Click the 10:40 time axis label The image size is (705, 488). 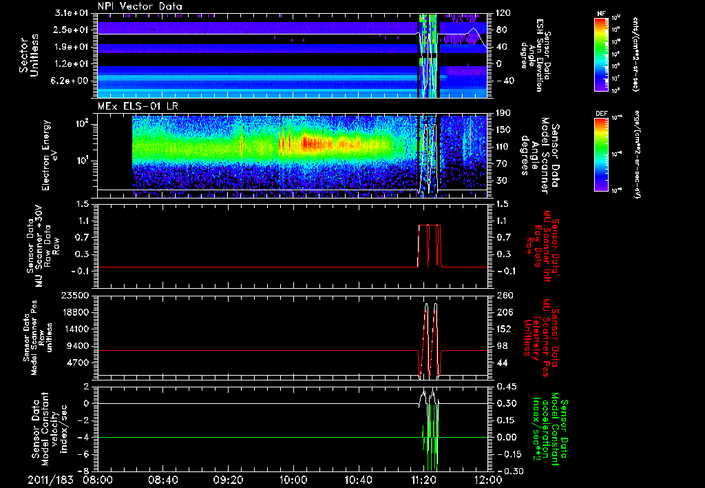(358, 480)
